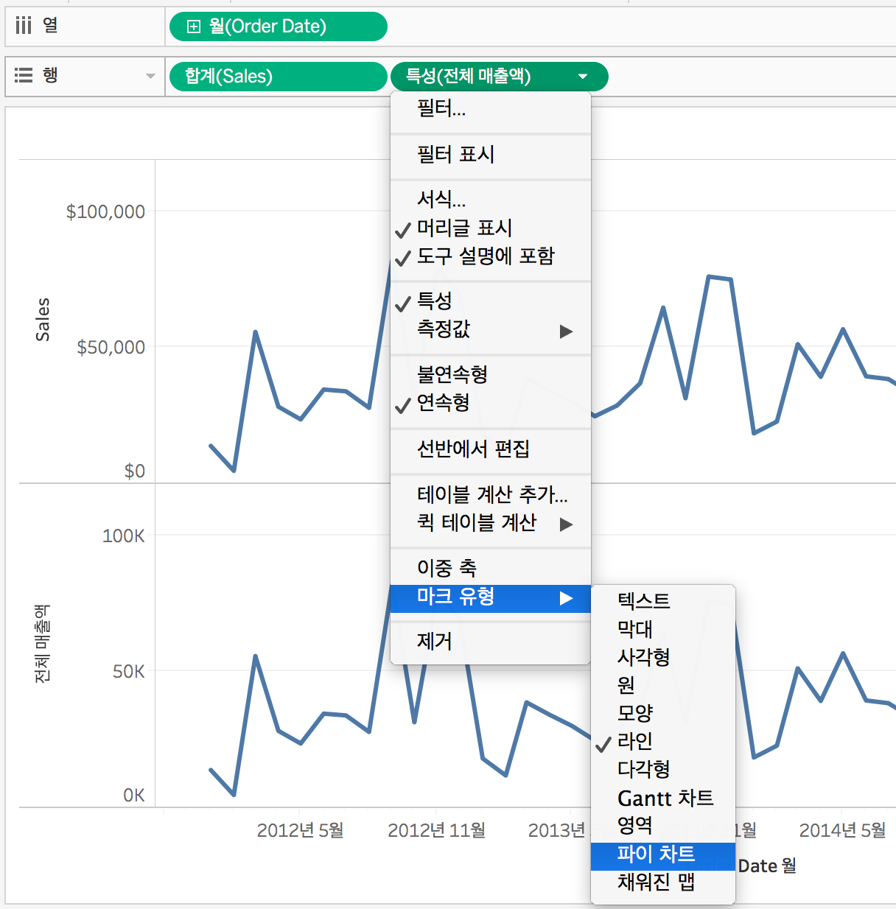Choose 필터 표시 menu entry
The width and height of the screenshot is (896, 909).
tap(491, 154)
